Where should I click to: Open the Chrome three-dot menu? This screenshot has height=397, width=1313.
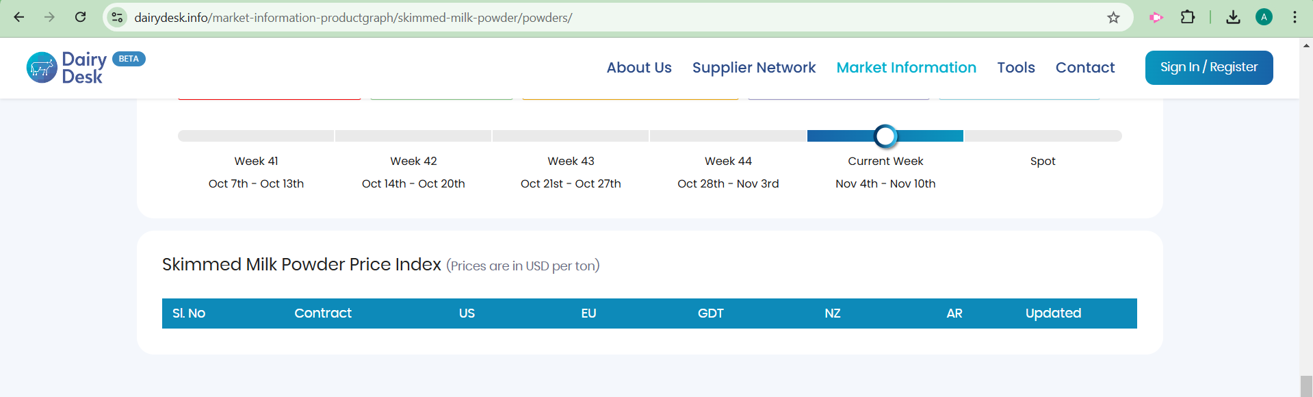point(1295,17)
